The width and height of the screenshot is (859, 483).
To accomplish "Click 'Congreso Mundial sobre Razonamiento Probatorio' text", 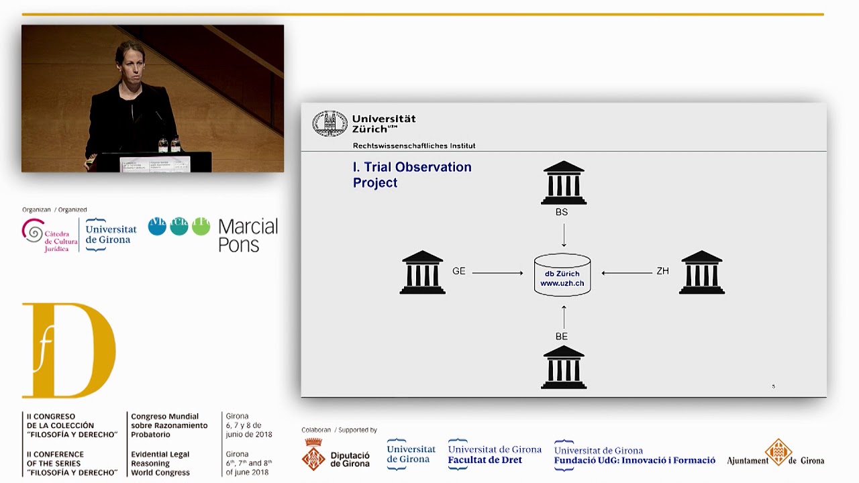I will [169, 425].
